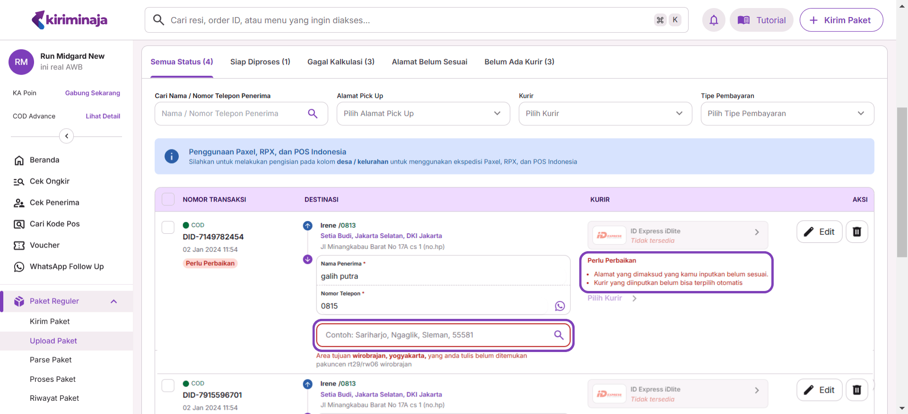
Task: Open the Siap Diproses (1) tab
Action: (x=260, y=62)
